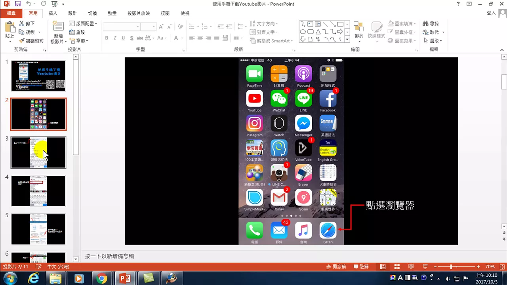Align text left in paragraph group
Image resolution: width=507 pixels, height=285 pixels.
pos(192,38)
